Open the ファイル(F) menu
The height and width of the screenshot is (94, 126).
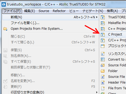12,11
